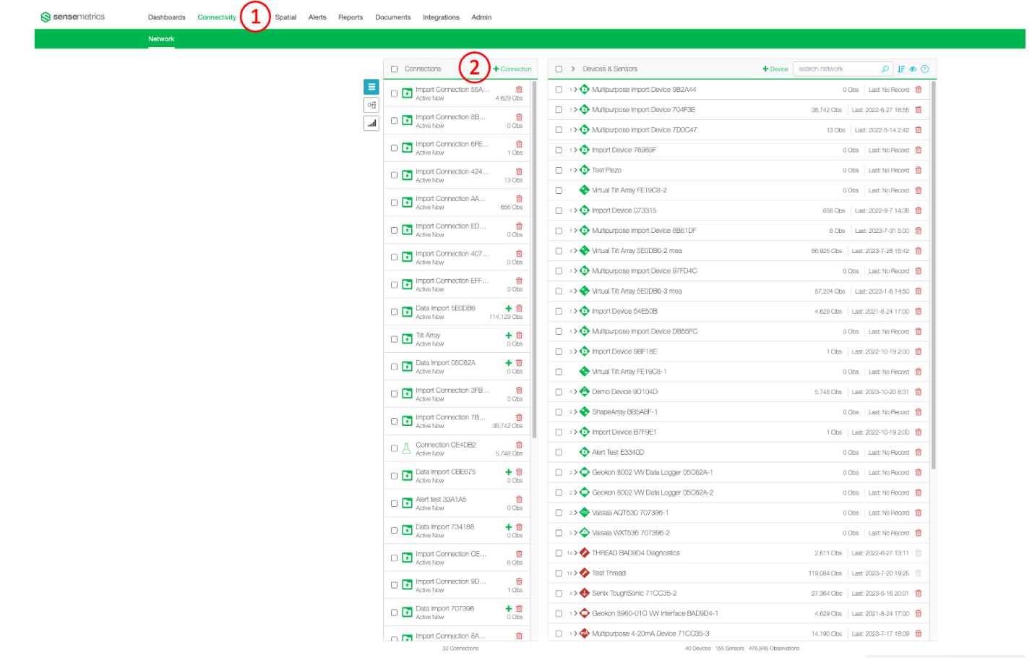Click the search magnifier icon

point(885,69)
